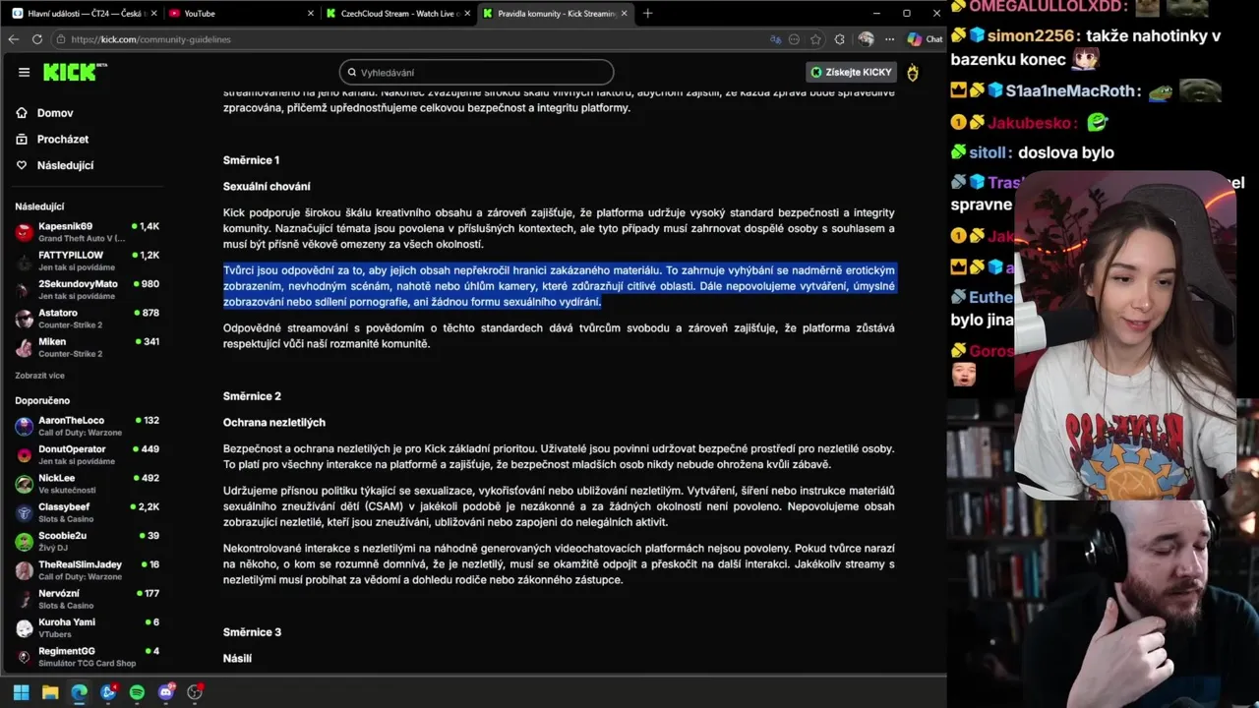Click the Směrnice 2 heading
Viewport: 1259px width, 708px height.
coord(252,396)
